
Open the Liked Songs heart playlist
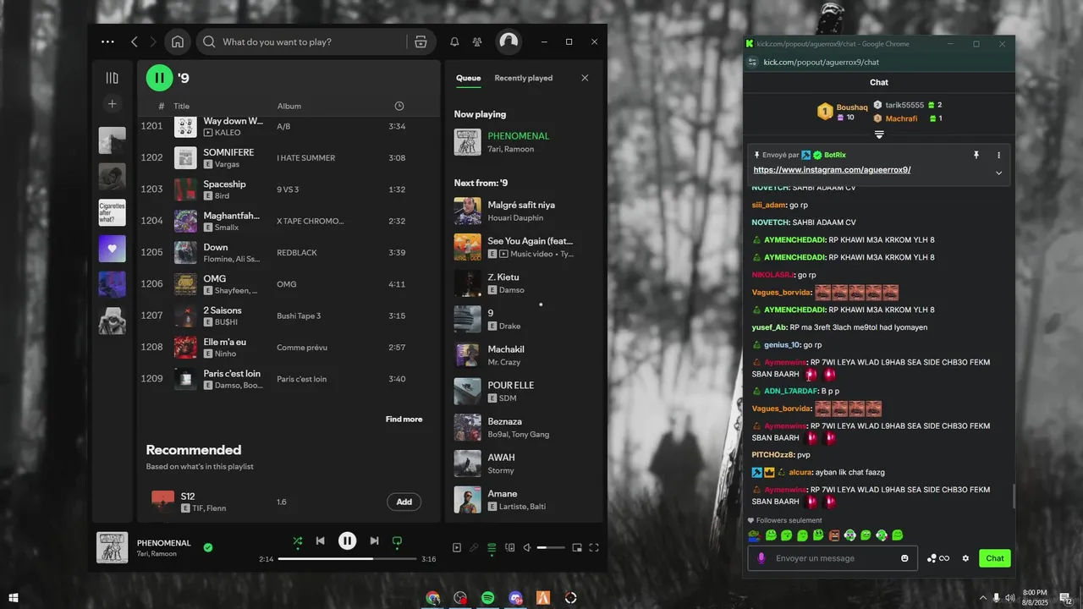(112, 249)
